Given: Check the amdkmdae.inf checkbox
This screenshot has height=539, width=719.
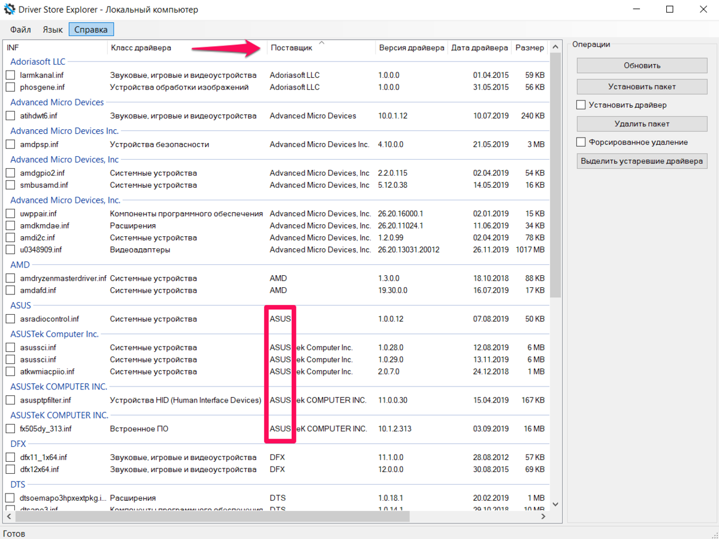Looking at the screenshot, I should pos(10,226).
